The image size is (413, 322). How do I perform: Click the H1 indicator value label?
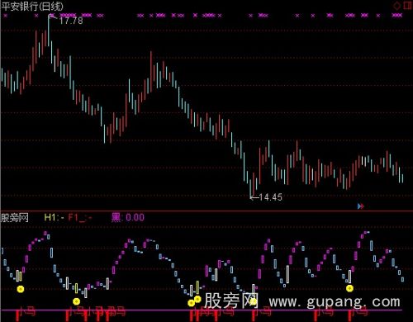tap(54, 218)
